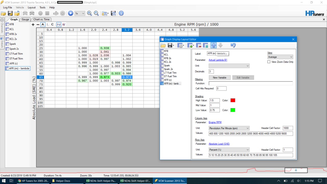327x184 pixels.
Task: Open HP Tuners Chrome window in taskbar
Action: click(33, 181)
